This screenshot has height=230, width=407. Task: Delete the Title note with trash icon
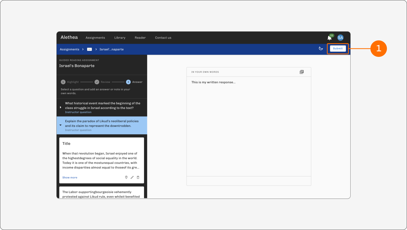coord(138,177)
